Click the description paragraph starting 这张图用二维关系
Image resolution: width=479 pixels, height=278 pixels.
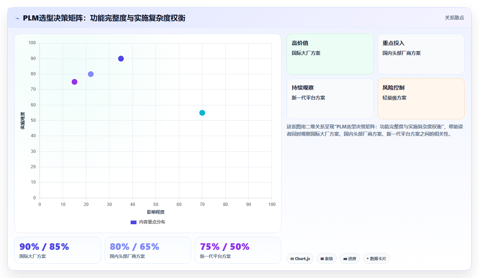point(375,130)
